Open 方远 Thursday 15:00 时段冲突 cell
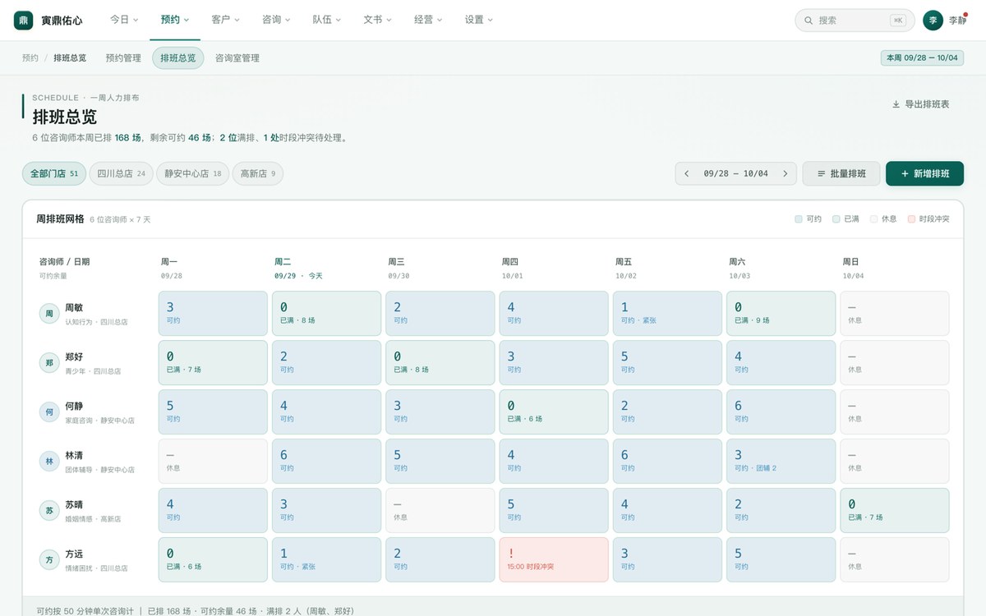 [554, 559]
